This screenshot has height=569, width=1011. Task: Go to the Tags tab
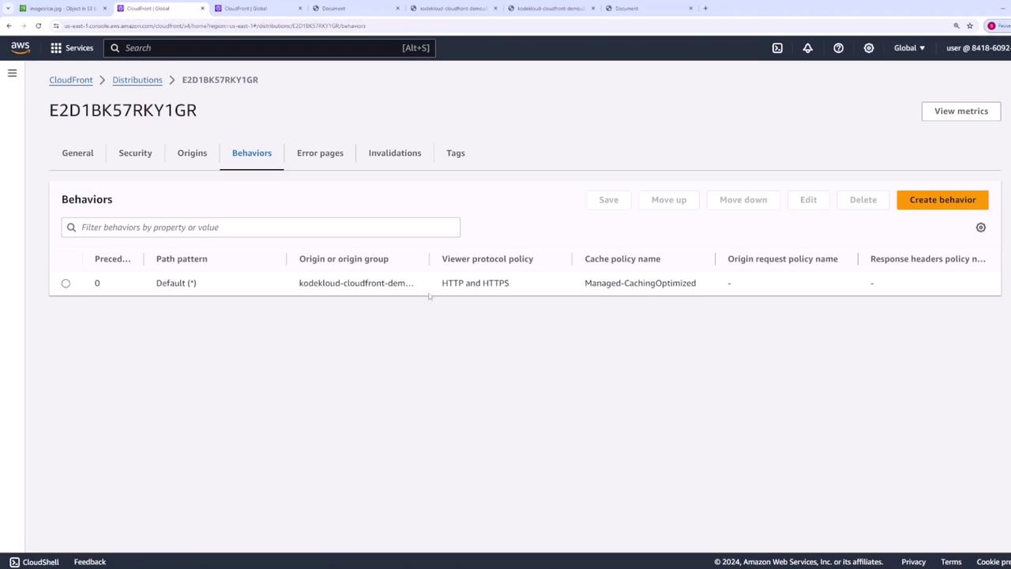456,153
